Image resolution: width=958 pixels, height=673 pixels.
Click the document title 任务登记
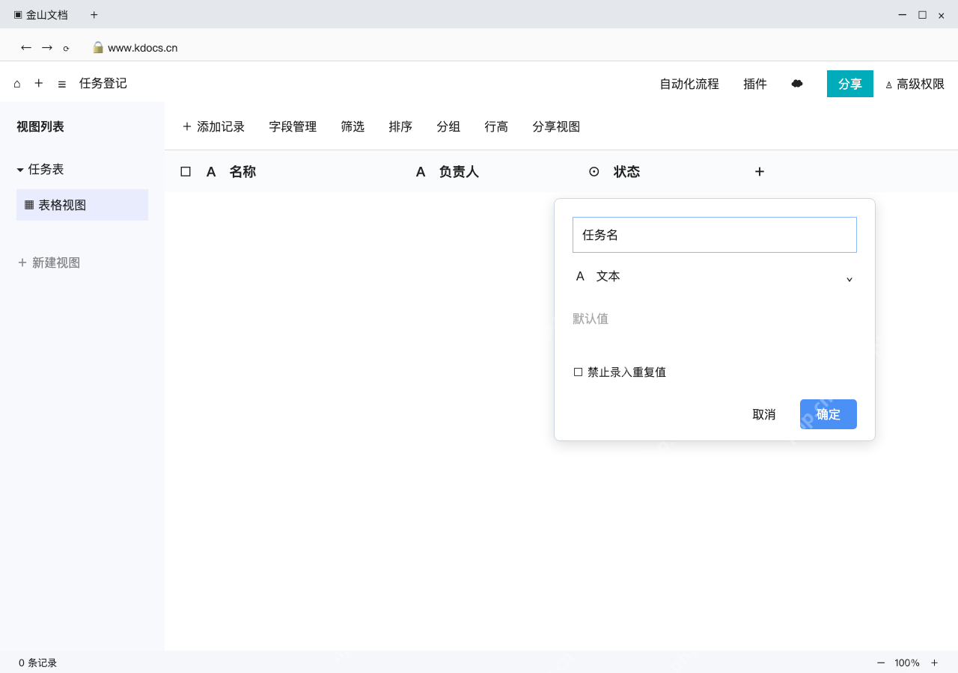(x=103, y=84)
